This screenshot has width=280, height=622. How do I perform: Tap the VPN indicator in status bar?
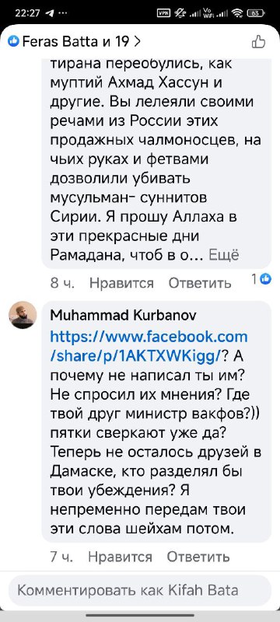pyautogui.click(x=163, y=12)
